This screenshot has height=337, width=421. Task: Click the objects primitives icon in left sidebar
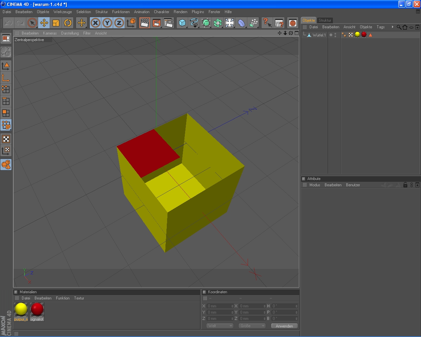click(6, 165)
